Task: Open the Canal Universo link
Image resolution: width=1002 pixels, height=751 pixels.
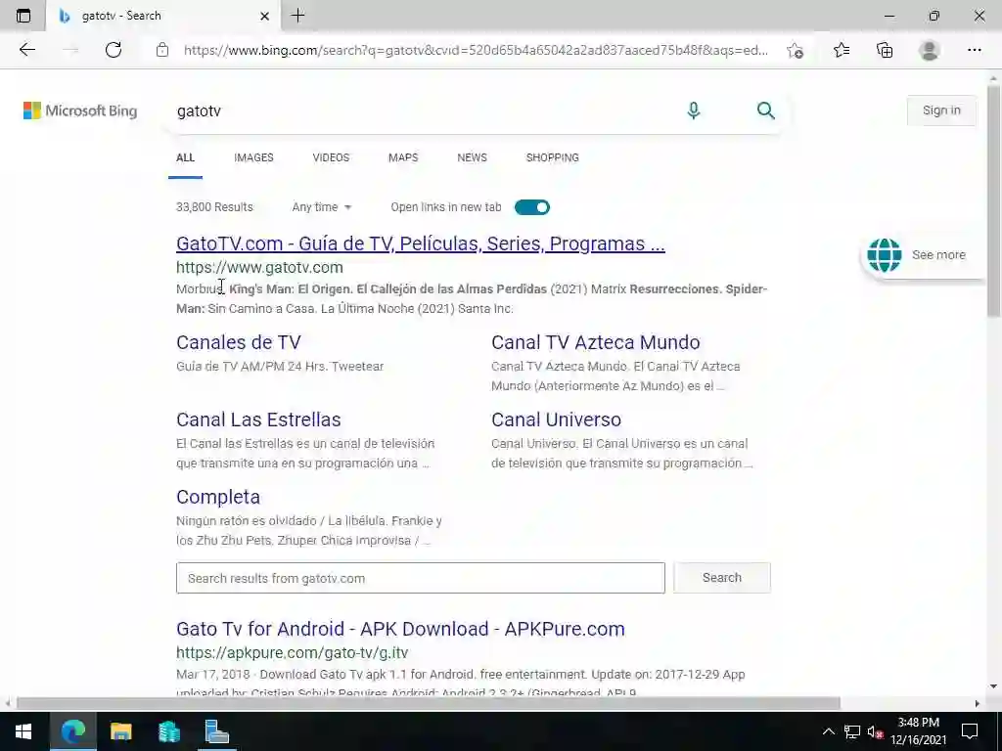Action: click(556, 420)
